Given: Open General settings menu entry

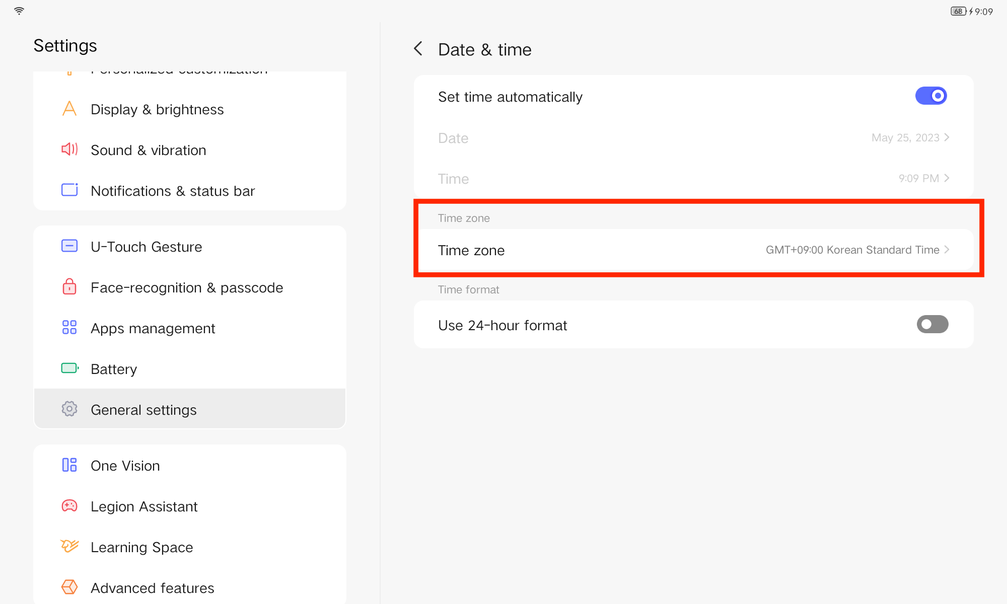Looking at the screenshot, I should click(x=143, y=410).
